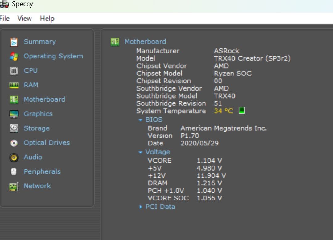Image resolution: width=333 pixels, height=240 pixels.
Task: Click the VCORE SOC reading 1.056 V
Action: click(209, 198)
